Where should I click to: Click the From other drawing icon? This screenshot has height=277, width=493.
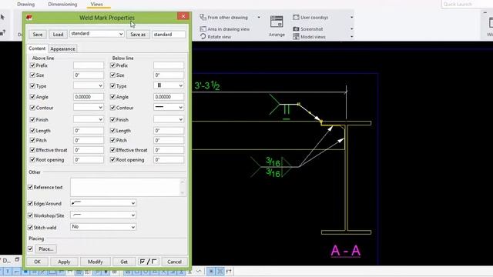tap(203, 17)
